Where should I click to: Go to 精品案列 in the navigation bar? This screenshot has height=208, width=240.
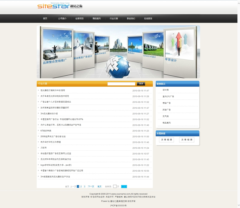[97, 19]
